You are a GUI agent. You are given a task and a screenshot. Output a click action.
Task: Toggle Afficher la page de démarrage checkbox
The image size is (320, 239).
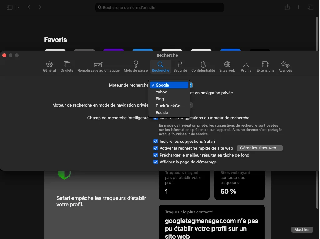(x=156, y=162)
